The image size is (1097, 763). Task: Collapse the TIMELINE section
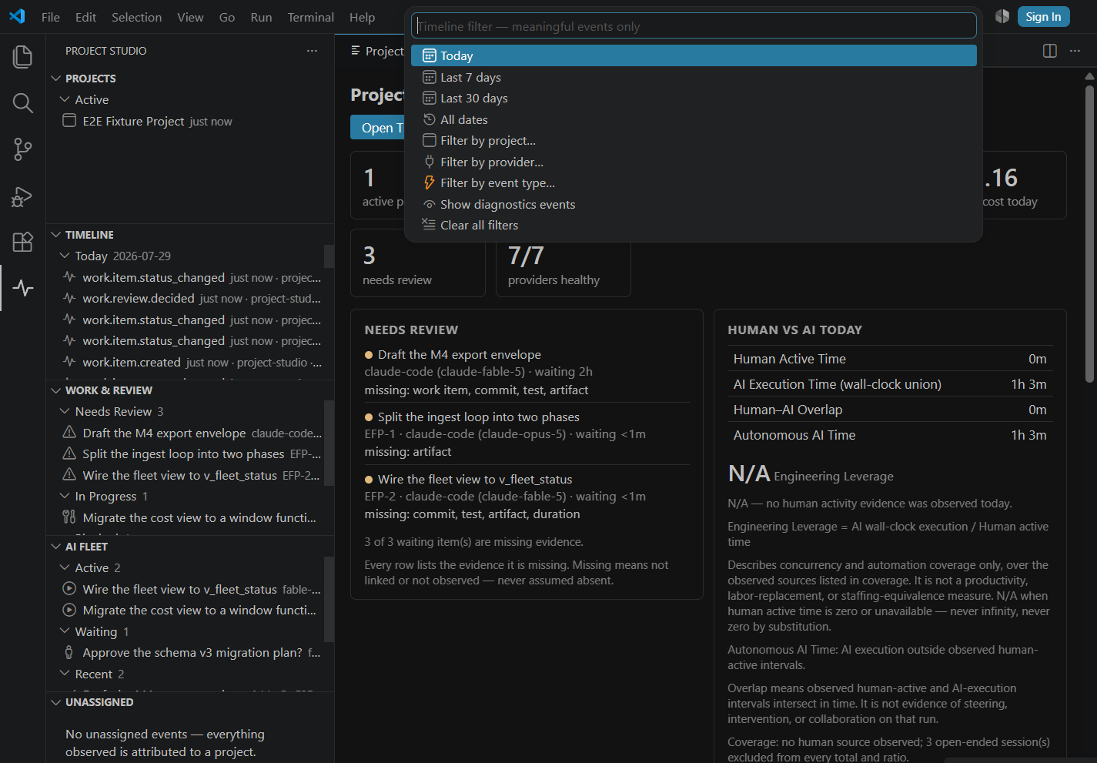55,235
